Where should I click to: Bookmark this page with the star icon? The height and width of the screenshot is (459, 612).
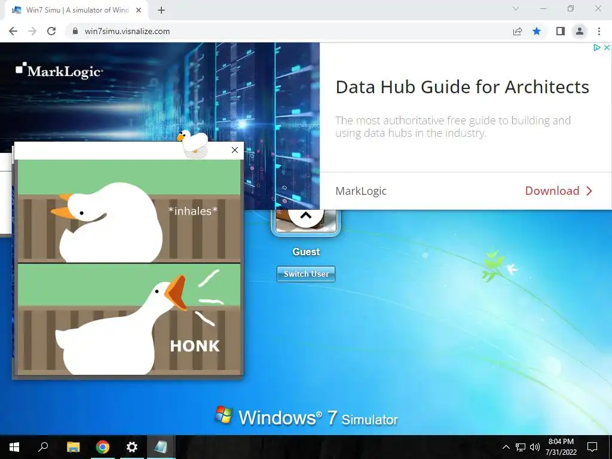tap(537, 31)
